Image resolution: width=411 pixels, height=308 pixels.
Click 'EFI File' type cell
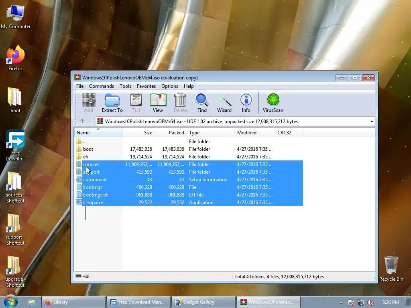[x=196, y=195]
